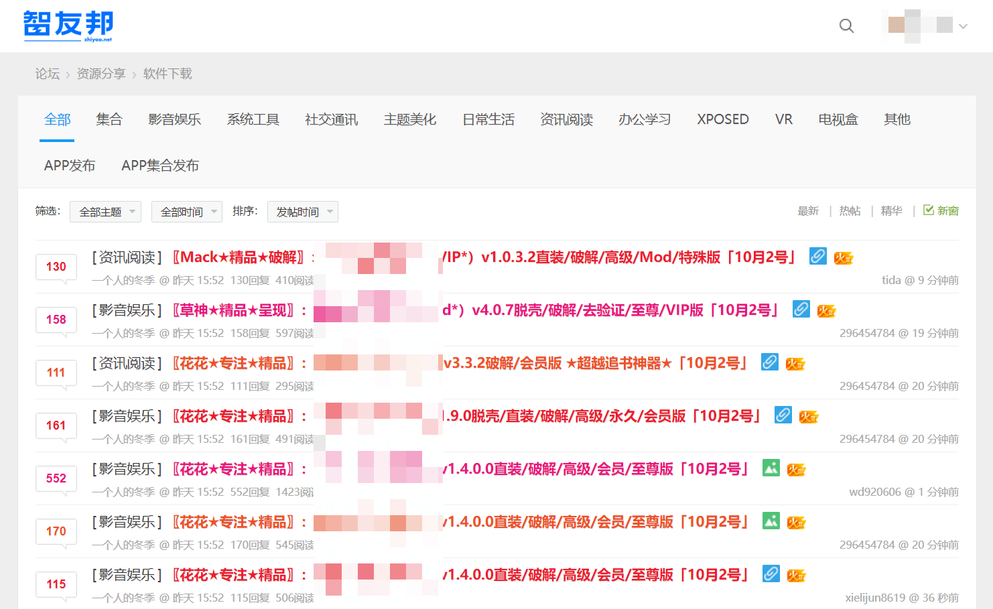
Task: Open the Zhiyoubang site logo
Action: [68, 26]
